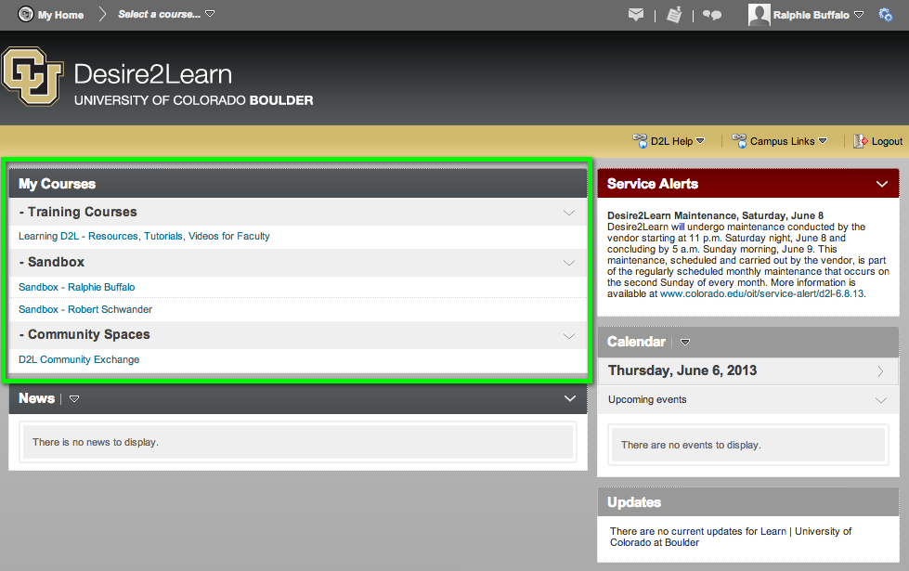Collapse the Sandbox section chevron
The width and height of the screenshot is (909, 571).
(569, 263)
